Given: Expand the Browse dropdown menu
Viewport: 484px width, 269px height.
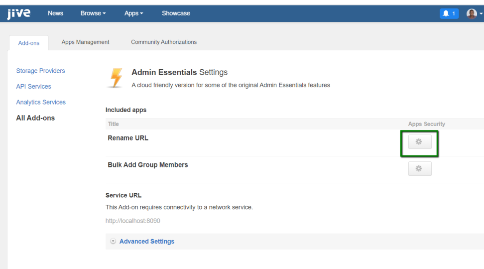Looking at the screenshot, I should coord(93,13).
